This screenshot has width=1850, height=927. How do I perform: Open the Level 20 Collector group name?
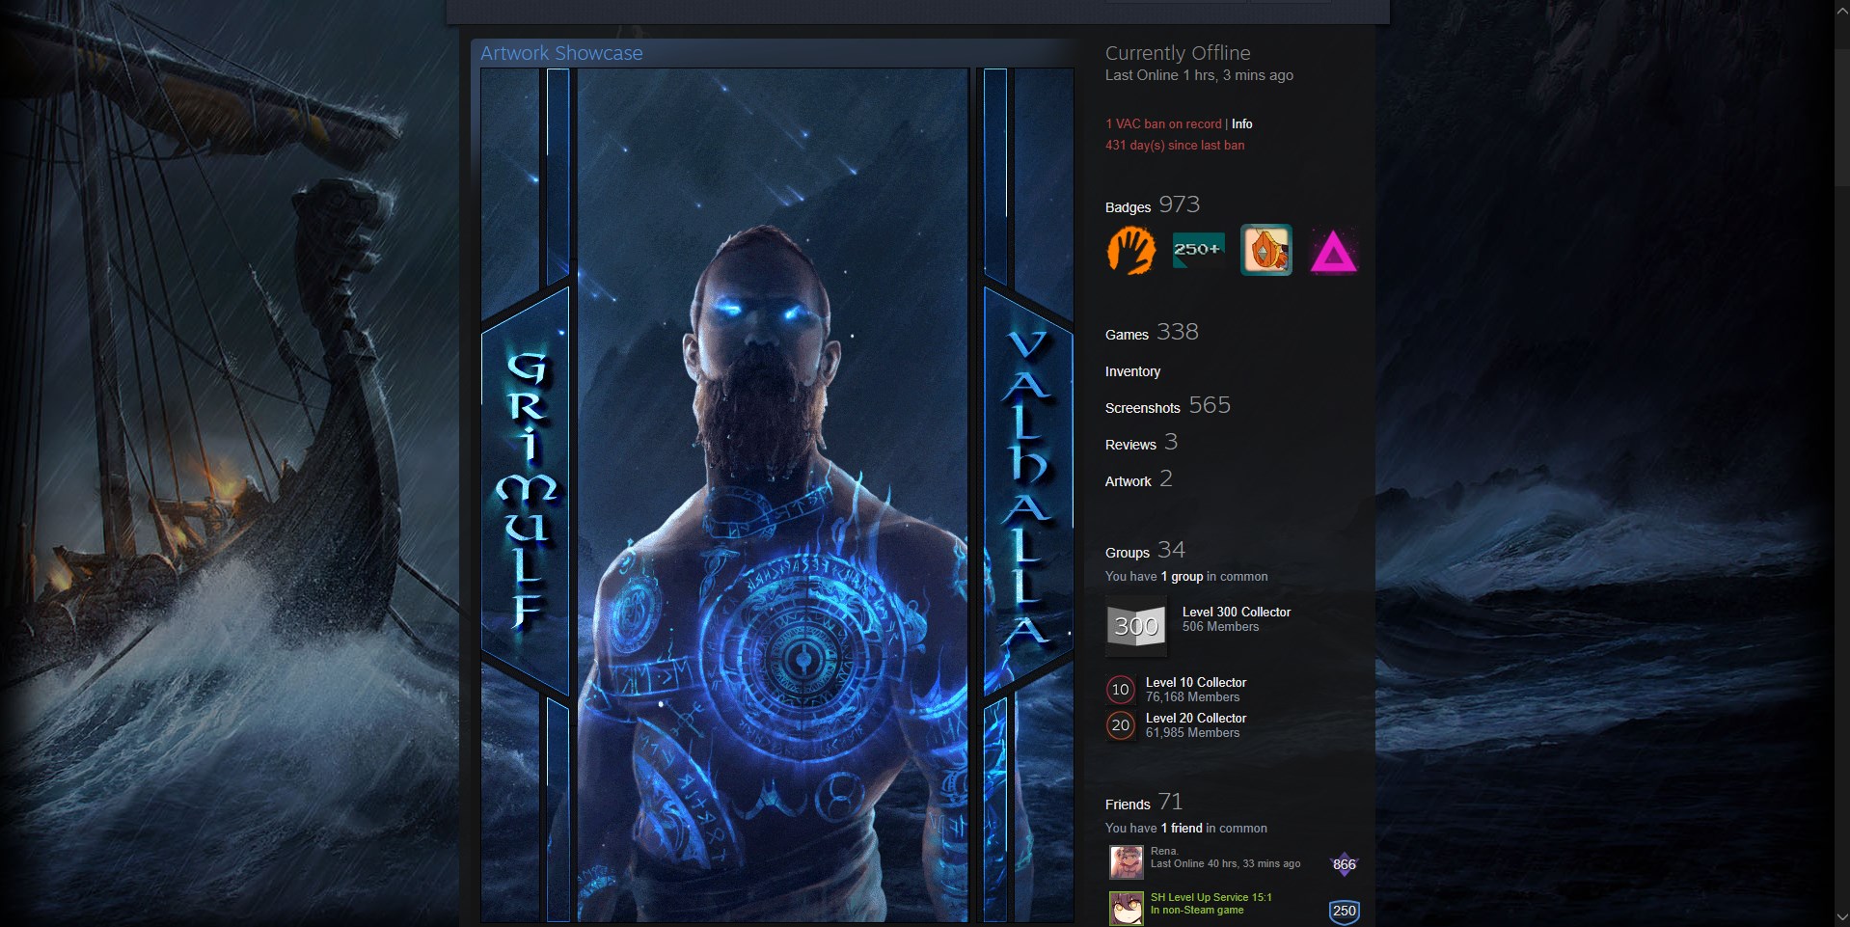click(x=1196, y=718)
